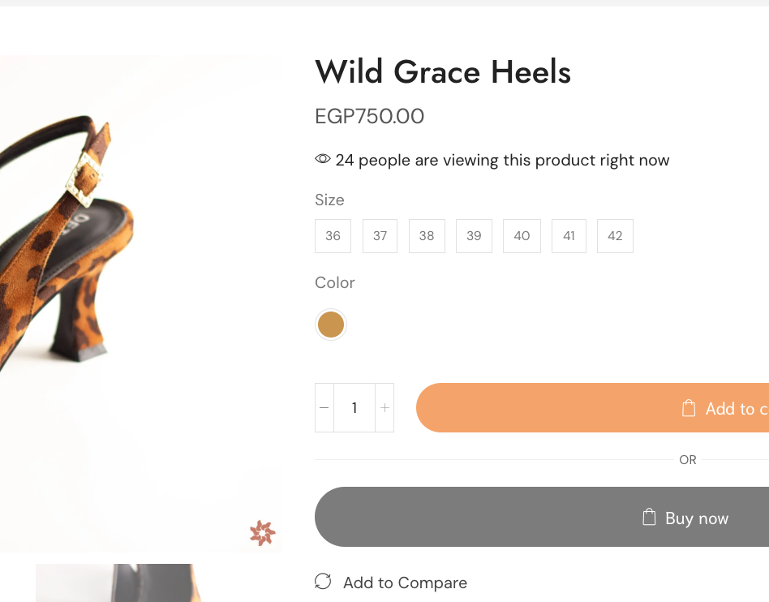This screenshot has height=602, width=769.
Task: Click the bag icon in Buy now
Action: [649, 517]
